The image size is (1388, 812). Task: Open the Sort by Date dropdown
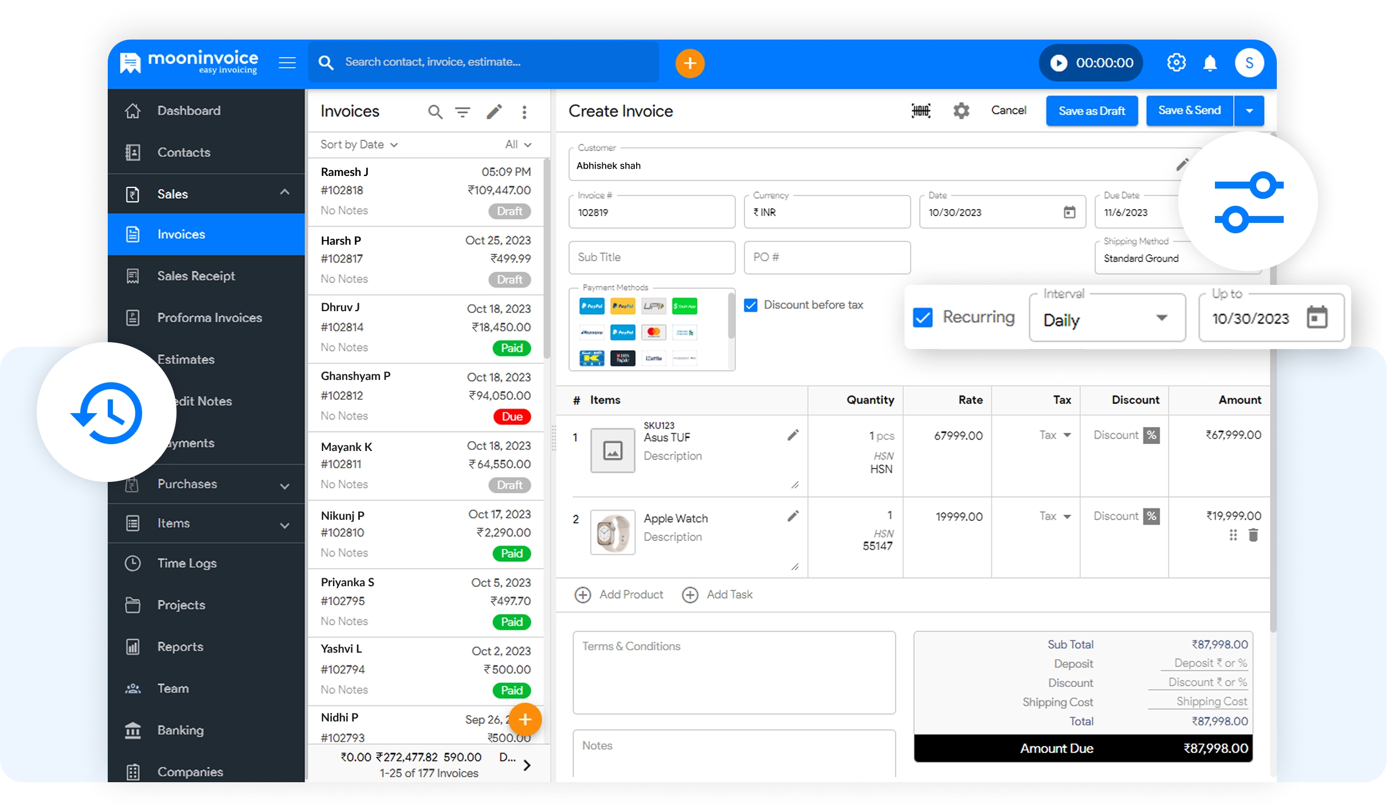359,144
